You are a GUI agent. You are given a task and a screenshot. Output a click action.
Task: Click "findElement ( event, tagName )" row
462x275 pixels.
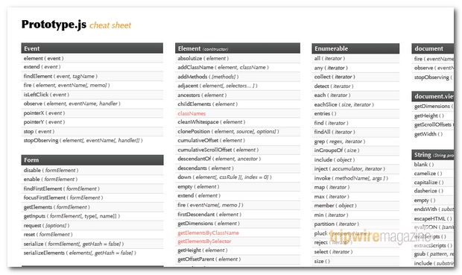click(x=92, y=76)
